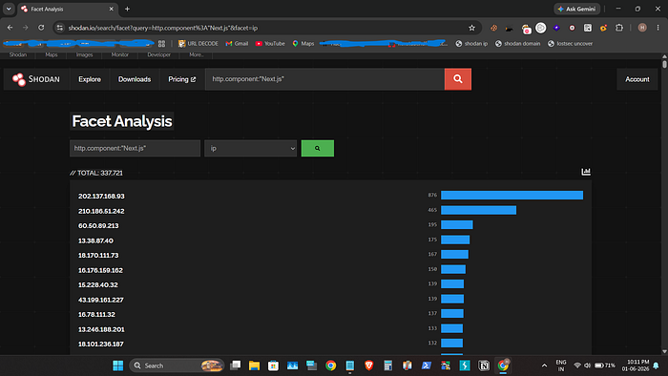Click the orange extension icon with red badge
668x376 pixels.
603,28
